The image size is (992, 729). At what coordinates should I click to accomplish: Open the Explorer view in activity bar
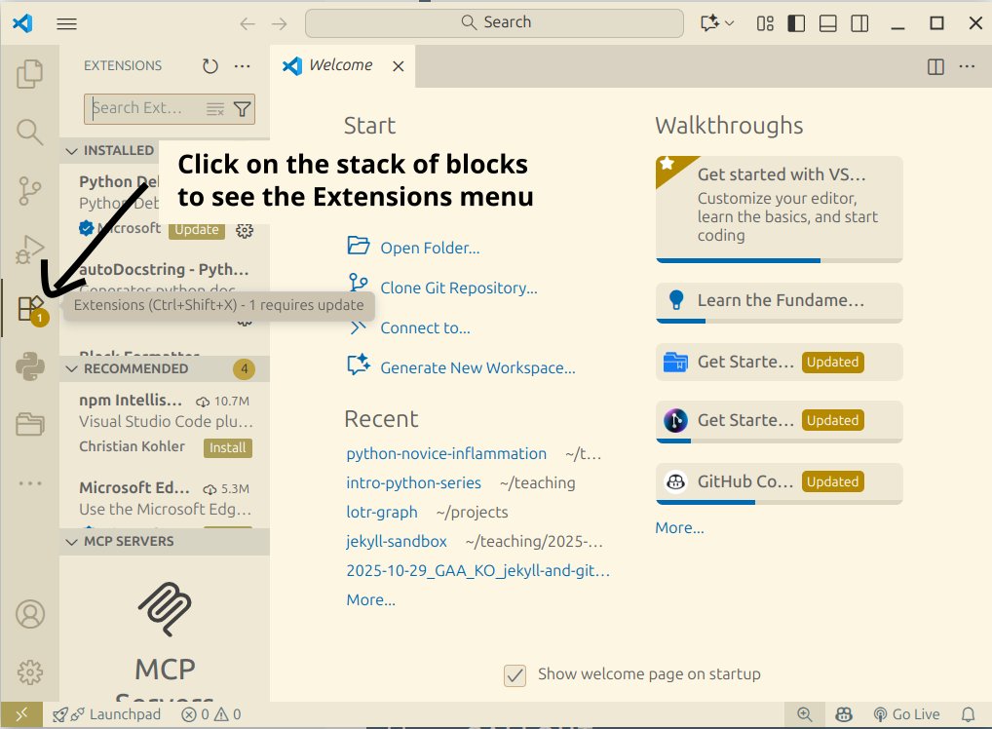(x=30, y=73)
